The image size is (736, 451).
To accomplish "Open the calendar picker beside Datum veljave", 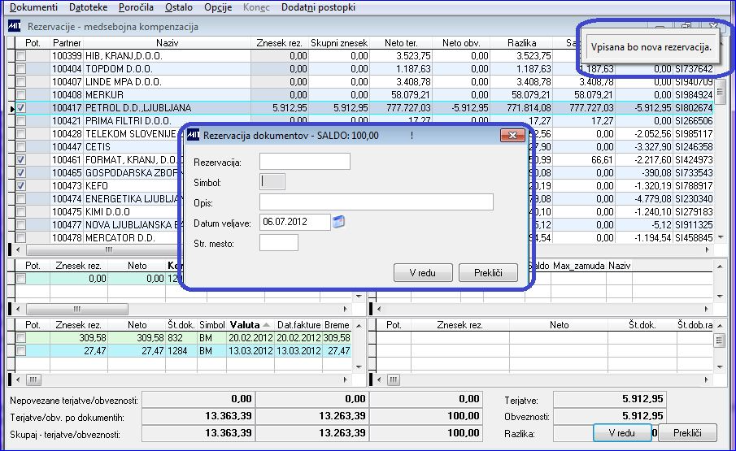I will (x=338, y=222).
